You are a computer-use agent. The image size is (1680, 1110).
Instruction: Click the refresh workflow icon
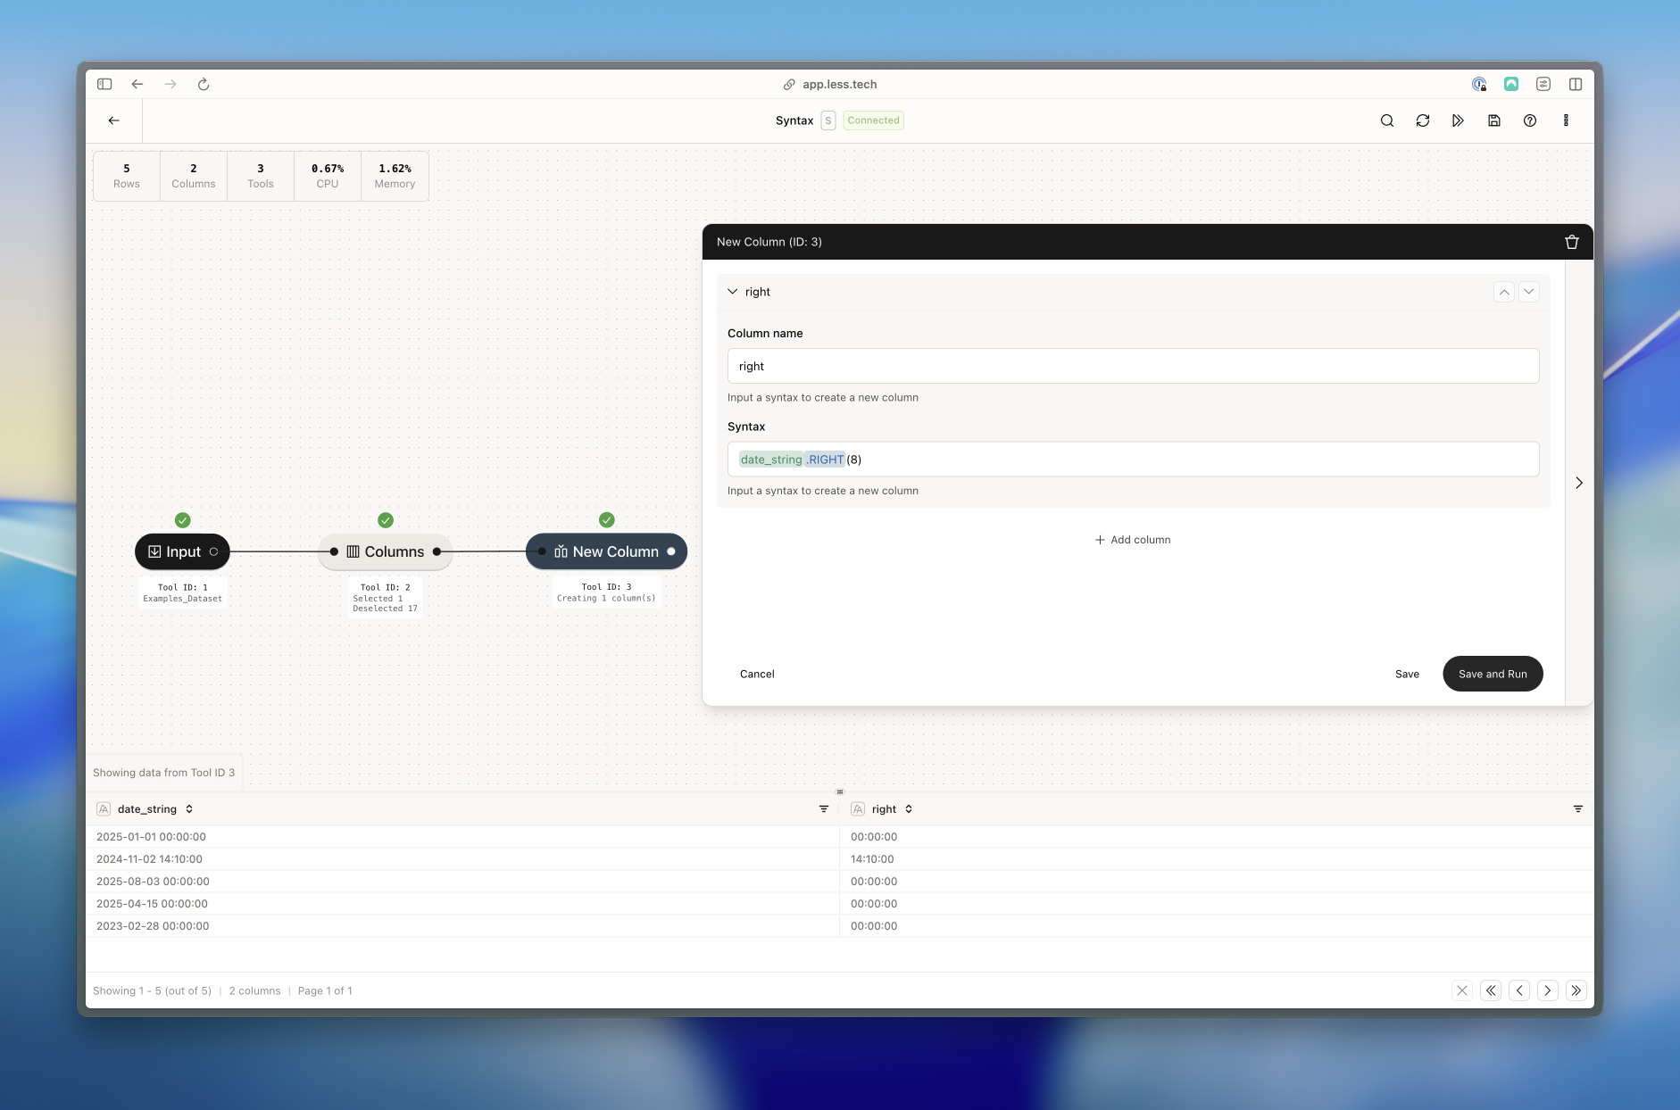[x=1423, y=120]
